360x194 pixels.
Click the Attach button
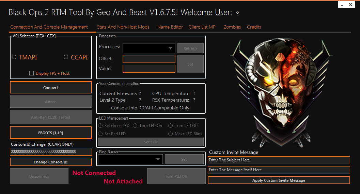[51, 102]
